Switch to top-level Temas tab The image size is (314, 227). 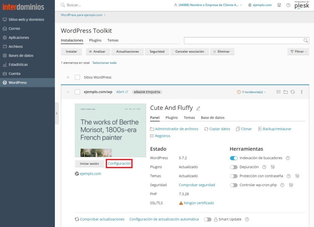coord(113,40)
